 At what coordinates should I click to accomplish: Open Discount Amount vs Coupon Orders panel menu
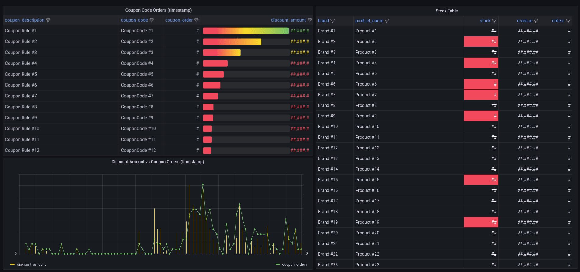pyautogui.click(x=158, y=162)
